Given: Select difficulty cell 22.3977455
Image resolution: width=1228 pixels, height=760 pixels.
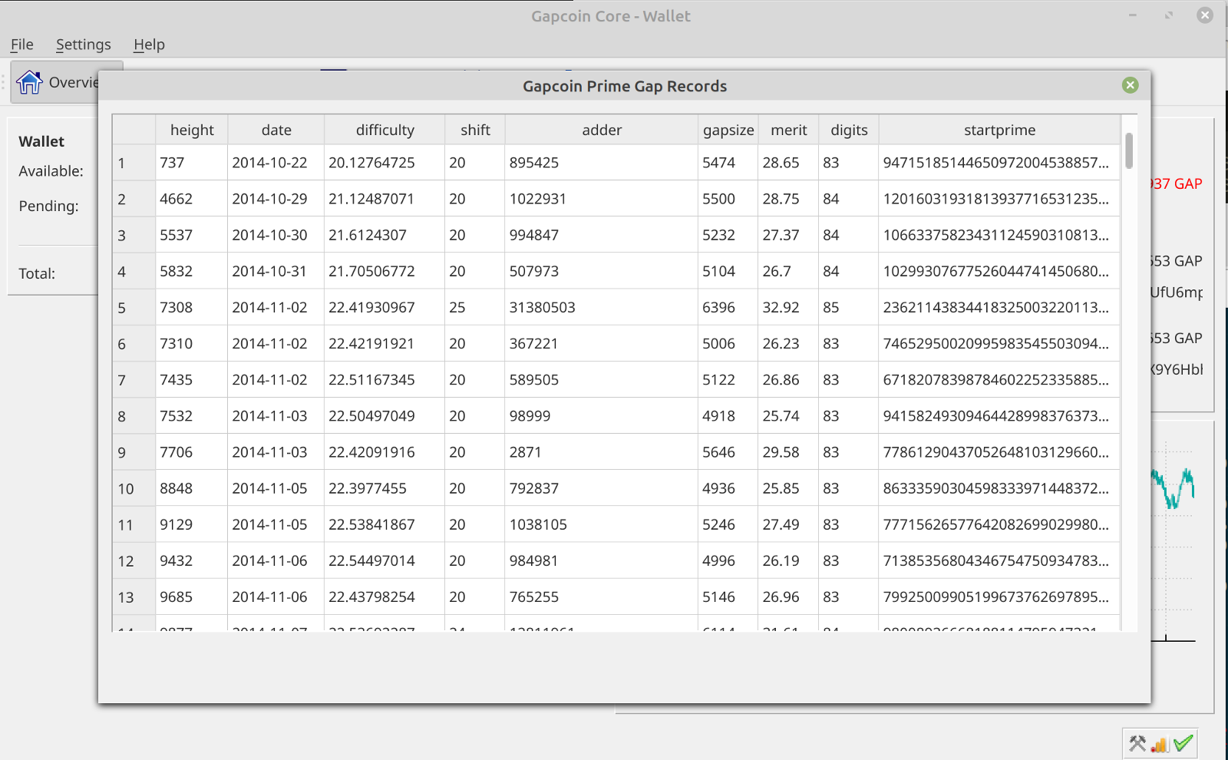Looking at the screenshot, I should [x=385, y=488].
